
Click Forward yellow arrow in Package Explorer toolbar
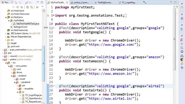click(18, 7)
